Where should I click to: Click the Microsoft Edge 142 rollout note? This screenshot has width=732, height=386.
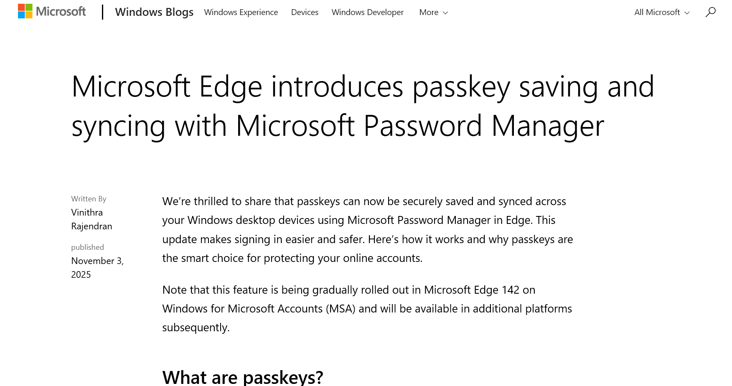tap(367, 308)
